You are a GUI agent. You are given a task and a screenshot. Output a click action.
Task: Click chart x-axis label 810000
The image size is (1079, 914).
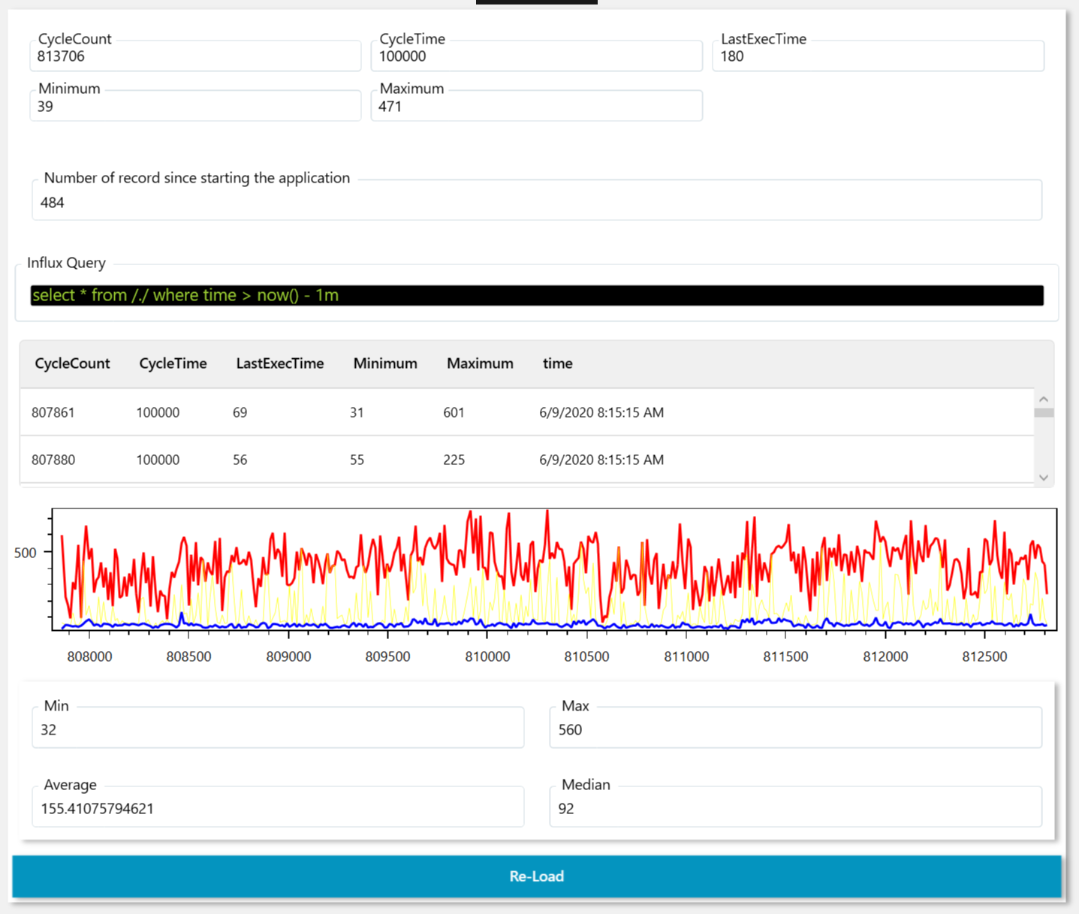(487, 656)
